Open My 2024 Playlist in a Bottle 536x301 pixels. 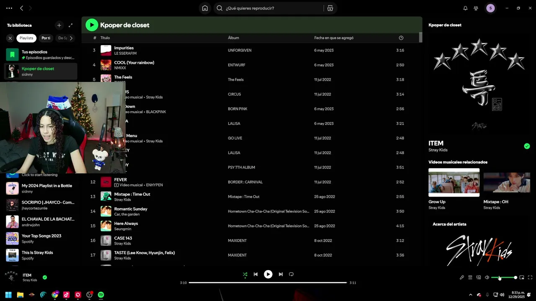[41, 188]
